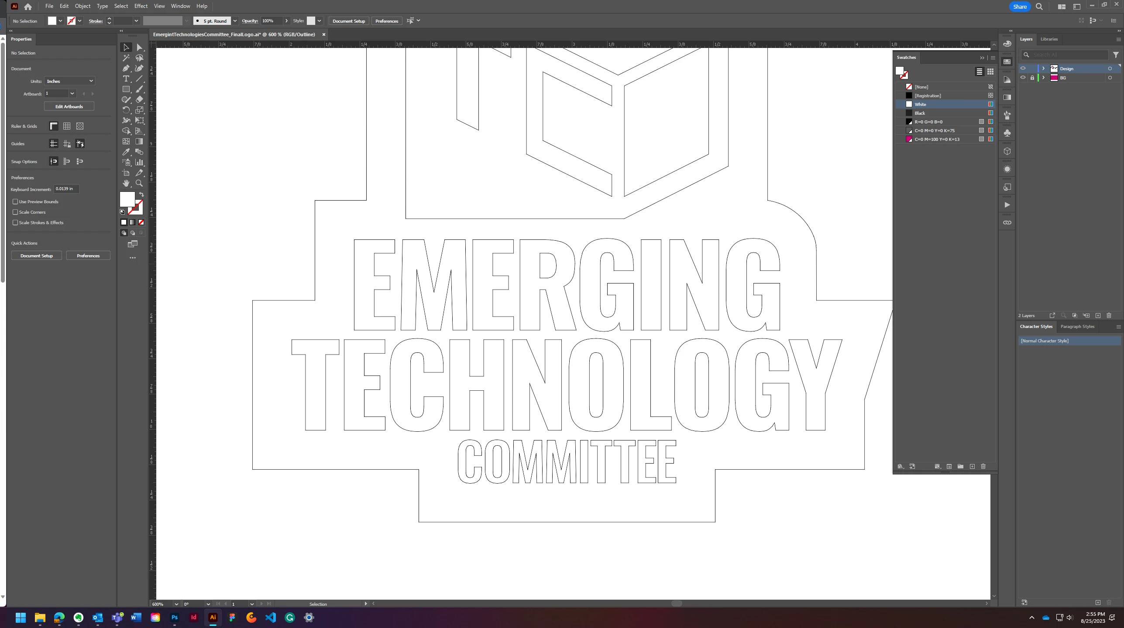Select the Hand tool

126,183
